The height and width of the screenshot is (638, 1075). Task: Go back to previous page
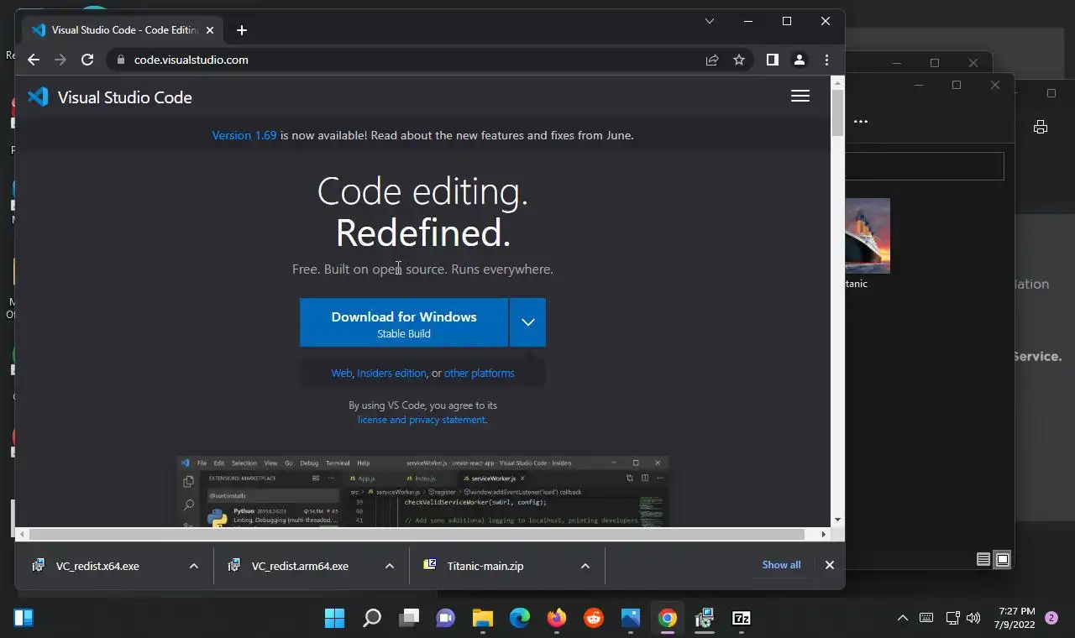tap(34, 60)
